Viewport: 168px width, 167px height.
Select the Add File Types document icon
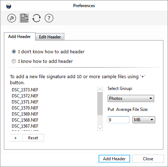24,18
